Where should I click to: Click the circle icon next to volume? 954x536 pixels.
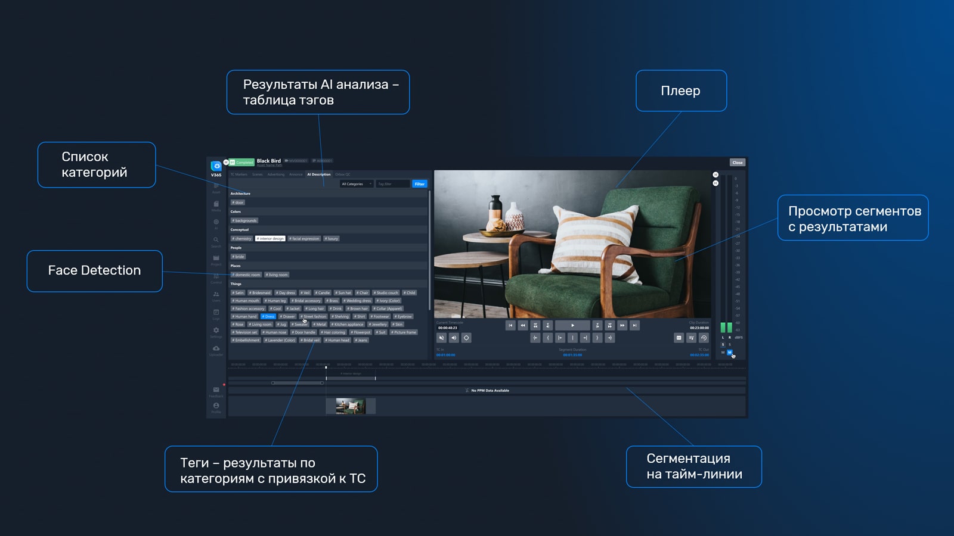coord(466,338)
